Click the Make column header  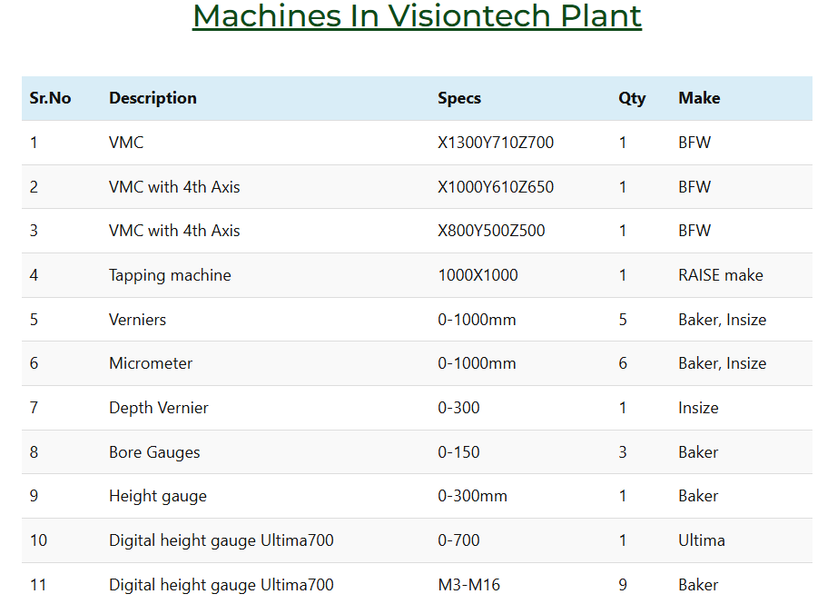click(699, 98)
